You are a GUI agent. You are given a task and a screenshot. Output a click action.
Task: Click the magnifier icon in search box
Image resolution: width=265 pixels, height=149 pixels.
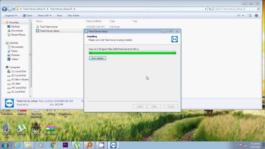[x=258, y=9]
